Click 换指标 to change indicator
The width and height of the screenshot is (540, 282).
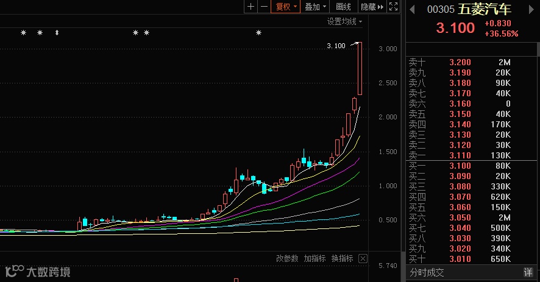342,259
